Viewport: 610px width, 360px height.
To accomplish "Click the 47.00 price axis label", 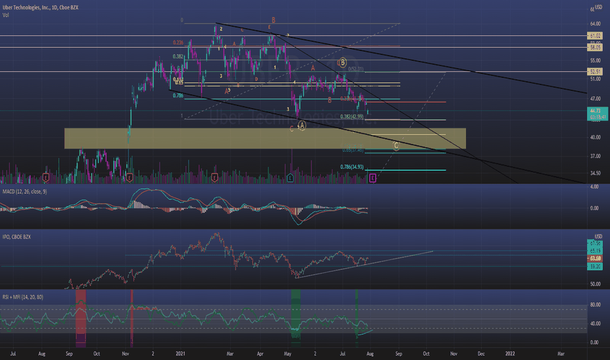I will (595, 99).
